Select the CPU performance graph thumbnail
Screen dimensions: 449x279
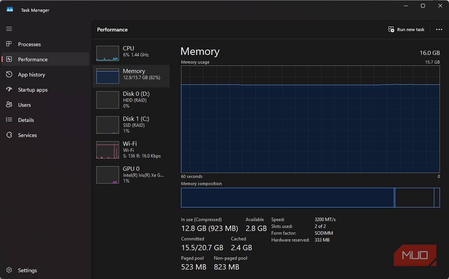click(x=108, y=53)
